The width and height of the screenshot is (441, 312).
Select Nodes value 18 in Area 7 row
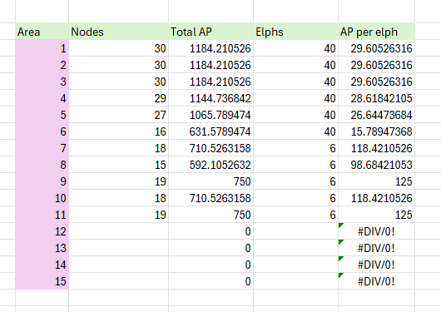tap(119, 148)
